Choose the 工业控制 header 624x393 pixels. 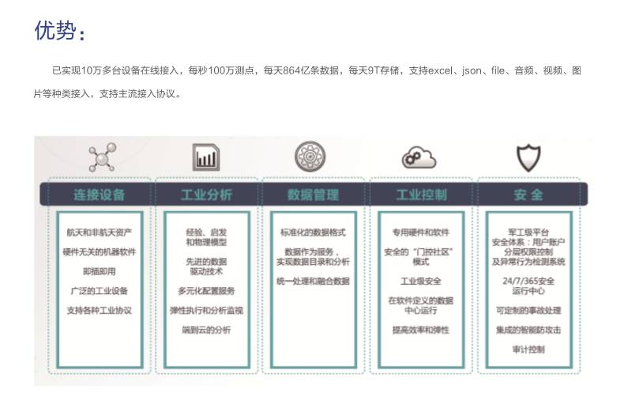(x=421, y=195)
